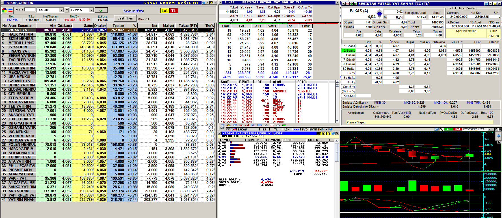Click the green AL buy button
The width and height of the screenshot is (502, 218).
pyautogui.click(x=448, y=129)
